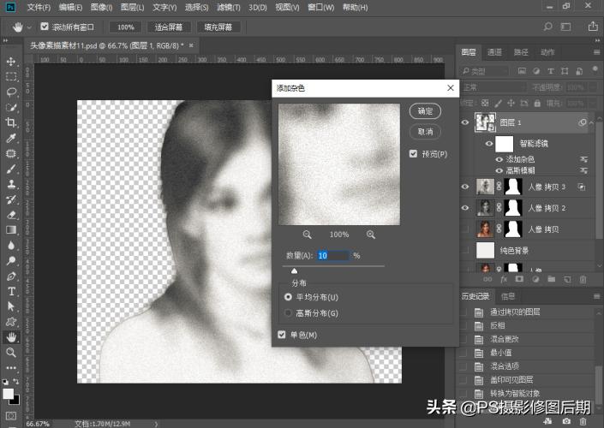The height and width of the screenshot is (428, 604).
Task: Select the Zoom tool in toolbar
Action: [x=11, y=352]
